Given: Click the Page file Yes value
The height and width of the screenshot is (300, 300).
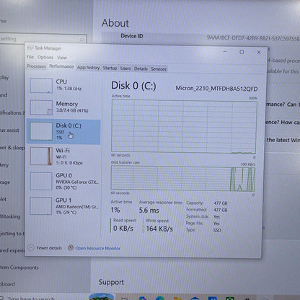Looking at the screenshot, I should tap(216, 224).
